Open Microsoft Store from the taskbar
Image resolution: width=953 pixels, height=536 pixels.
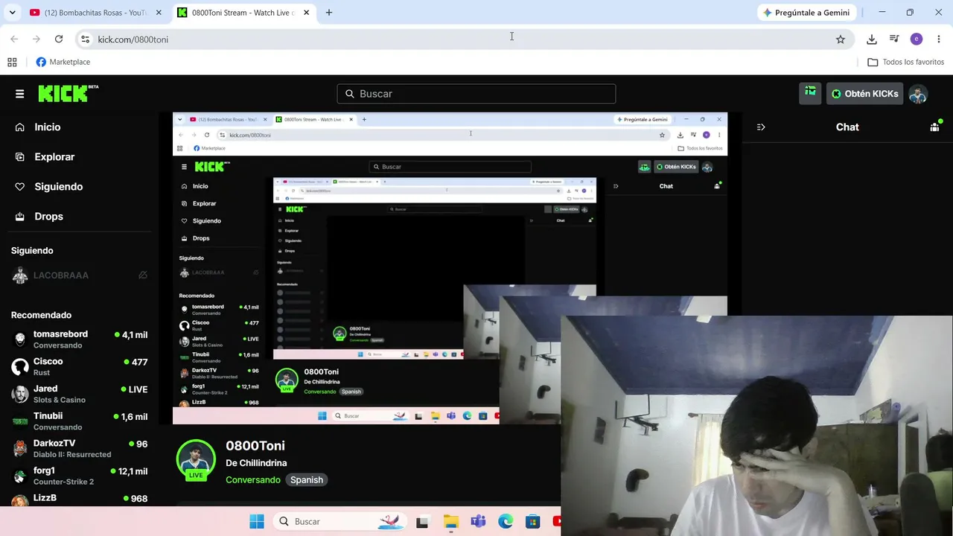coord(532,522)
